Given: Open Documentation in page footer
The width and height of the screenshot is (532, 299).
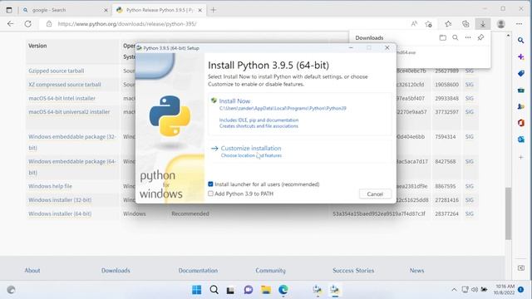Looking at the screenshot, I should click(198, 271).
